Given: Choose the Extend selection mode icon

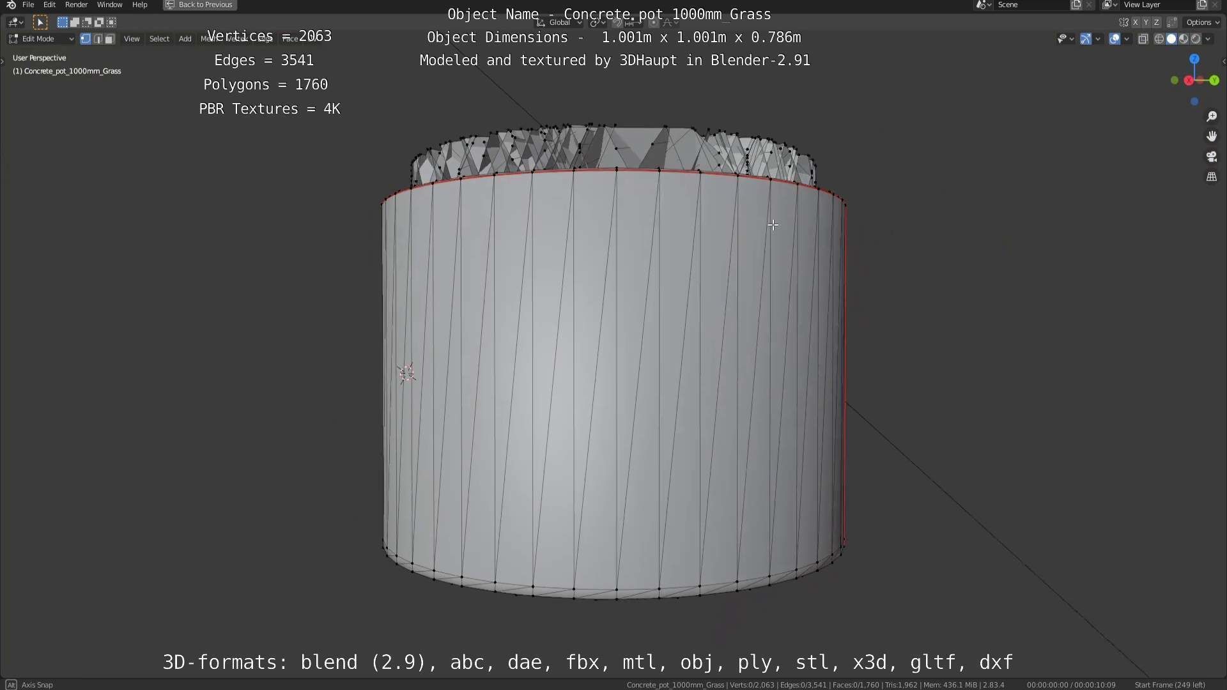Looking at the screenshot, I should (x=74, y=22).
